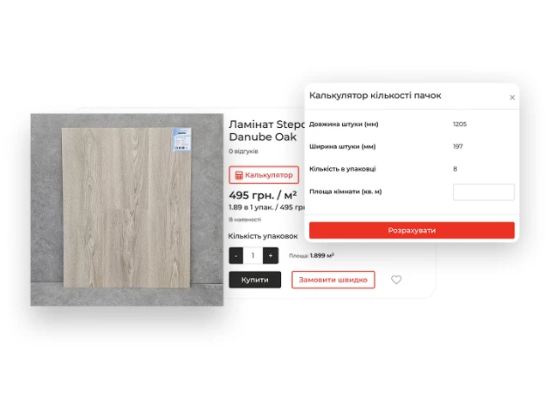Click the calculator icon in Калькулятор button
Viewport: 550px width, 412px height.
tap(239, 175)
